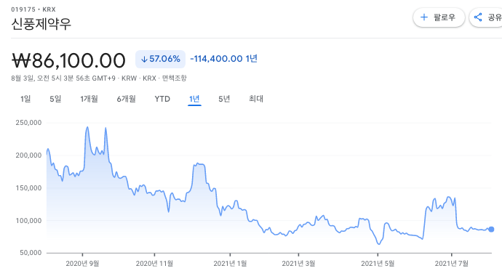Click the 2021년 7월 axis label
The height and width of the screenshot is (271, 502).
451,264
